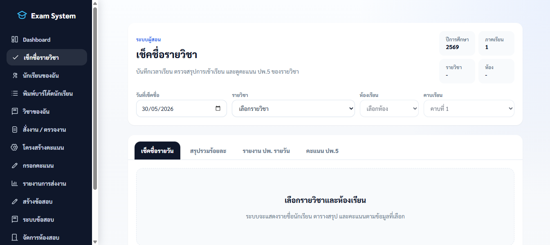This screenshot has height=245, width=550.
Task: Click the ระบบผู้สอน label
Action: click(x=148, y=40)
